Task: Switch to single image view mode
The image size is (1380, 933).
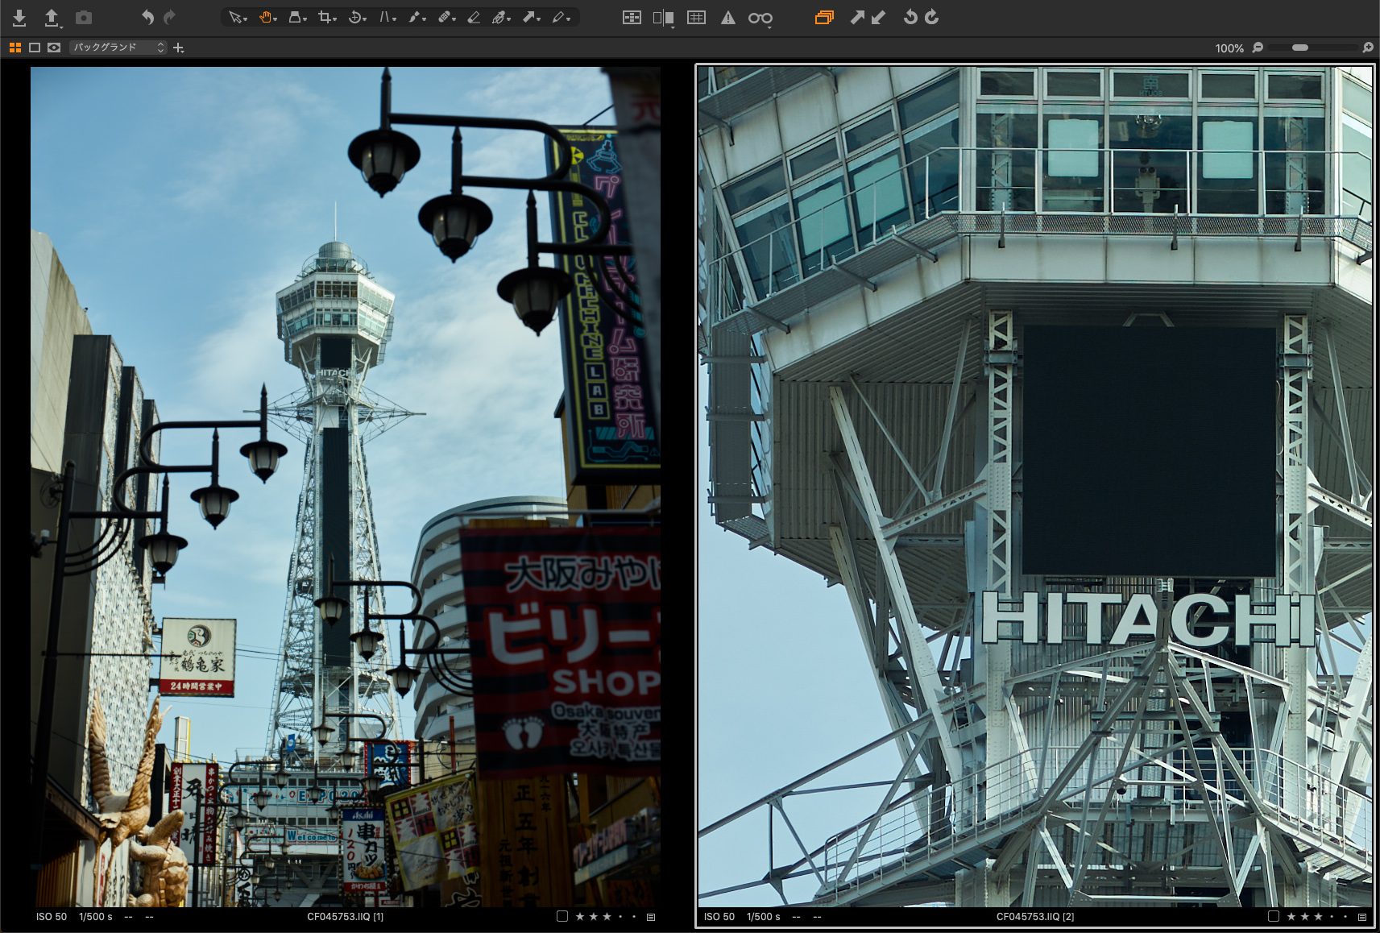Action: (35, 48)
